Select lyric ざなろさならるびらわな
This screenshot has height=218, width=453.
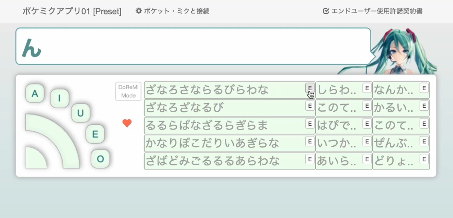click(224, 90)
